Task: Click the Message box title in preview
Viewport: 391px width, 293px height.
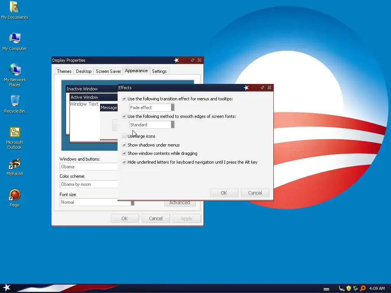Action: click(109, 108)
